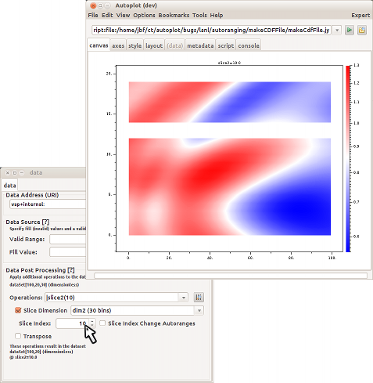Open the View menu

coord(123,15)
